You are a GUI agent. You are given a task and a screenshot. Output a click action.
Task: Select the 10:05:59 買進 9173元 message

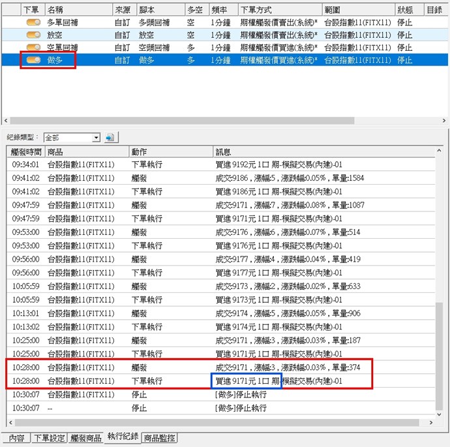pos(278,300)
